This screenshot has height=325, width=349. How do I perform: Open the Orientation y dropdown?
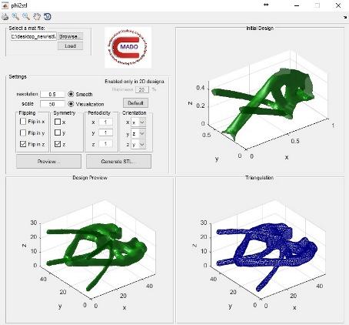[138, 133]
